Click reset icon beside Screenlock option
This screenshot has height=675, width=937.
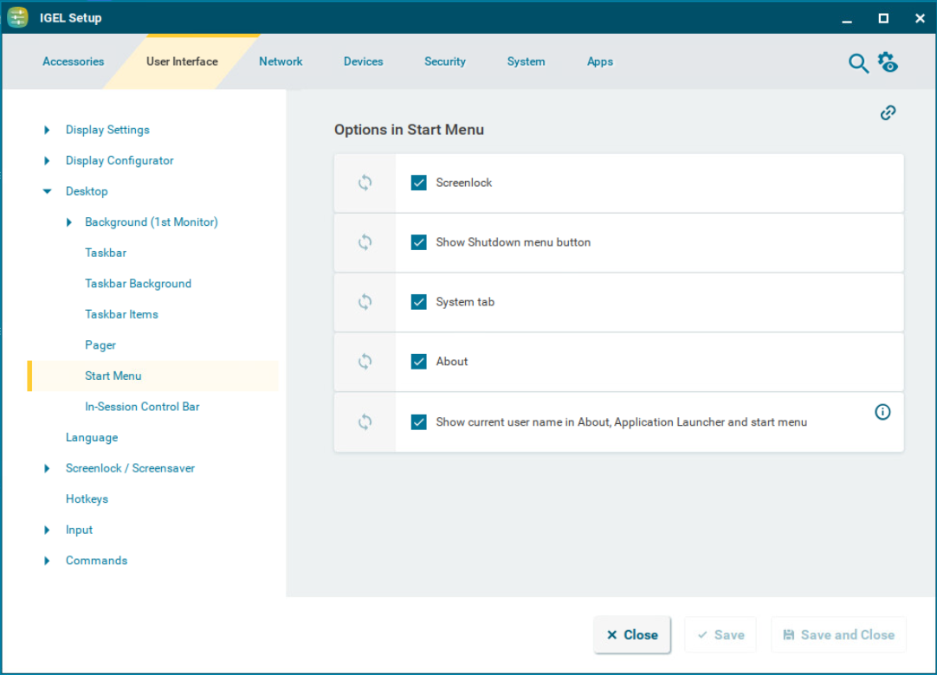click(x=365, y=183)
